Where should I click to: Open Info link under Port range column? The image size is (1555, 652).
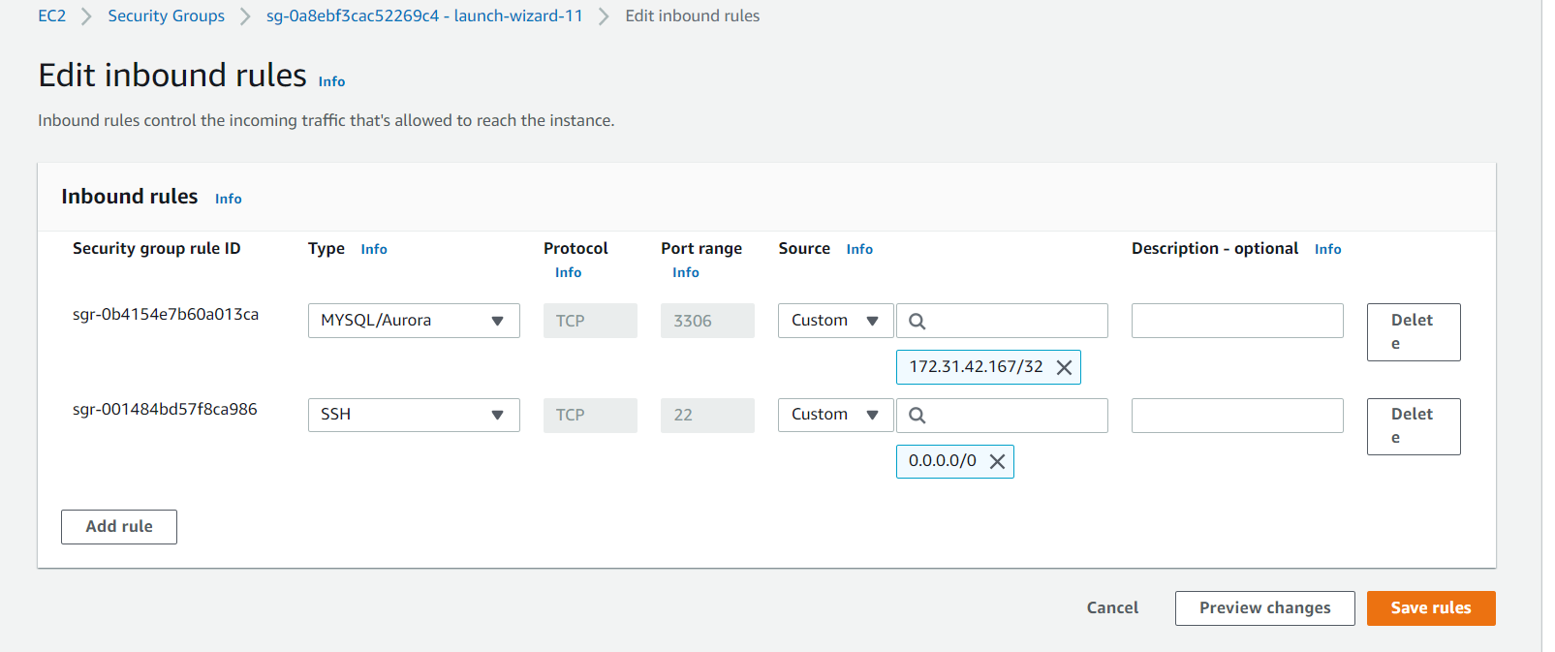tap(685, 273)
